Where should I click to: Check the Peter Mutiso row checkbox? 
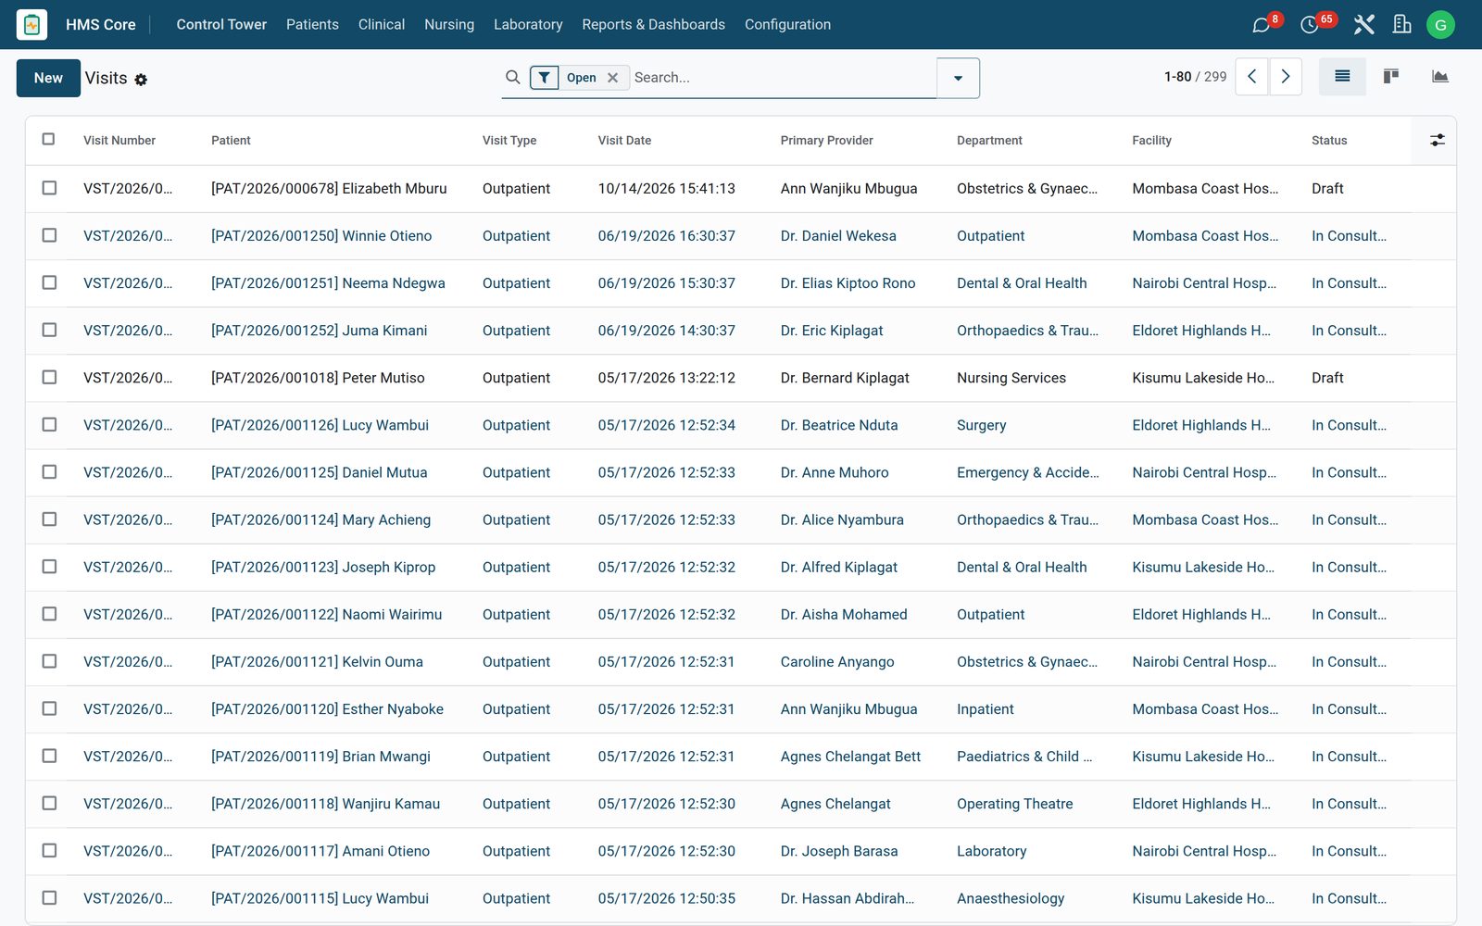(x=49, y=377)
